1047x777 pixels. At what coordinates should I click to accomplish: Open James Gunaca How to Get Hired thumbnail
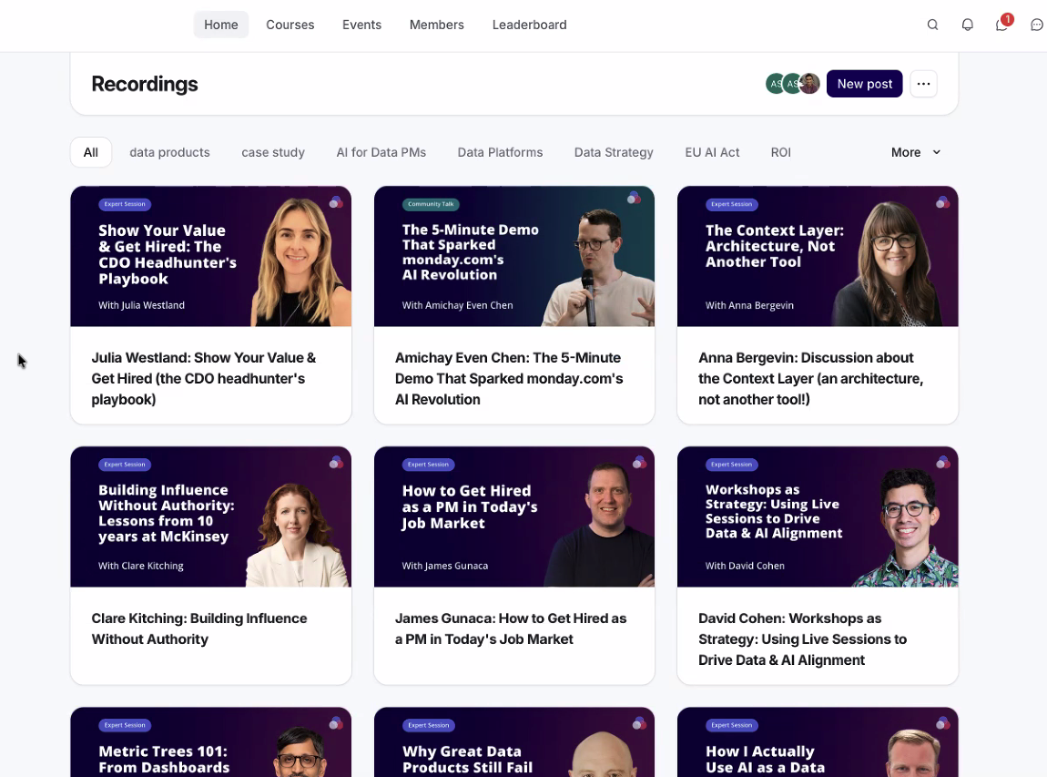point(514,517)
